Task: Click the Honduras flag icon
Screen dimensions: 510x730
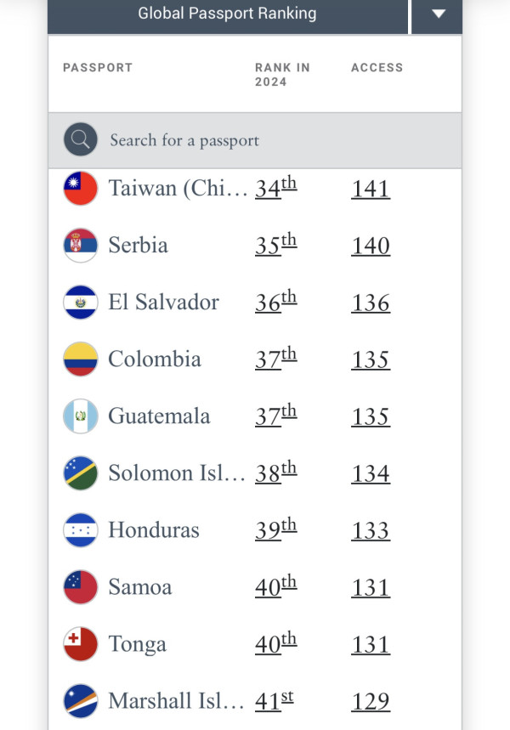Action: pyautogui.click(x=81, y=530)
